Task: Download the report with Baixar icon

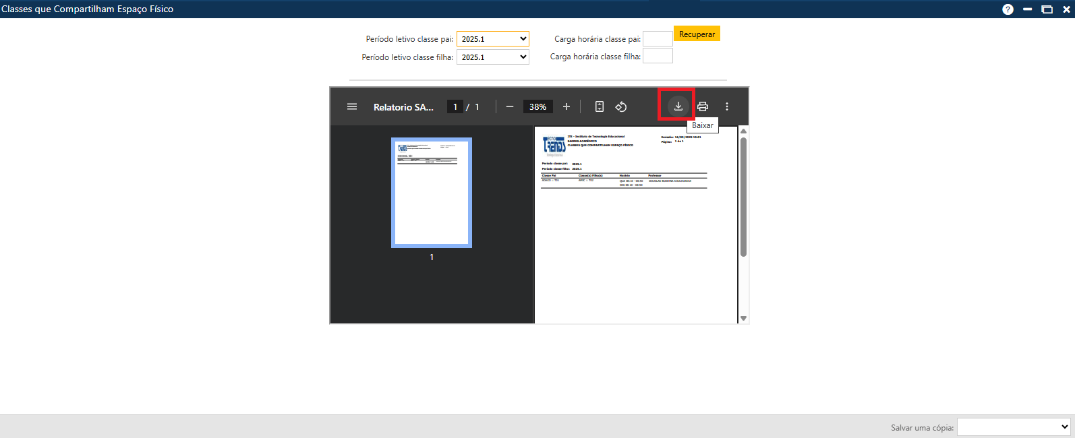Action: click(x=678, y=106)
